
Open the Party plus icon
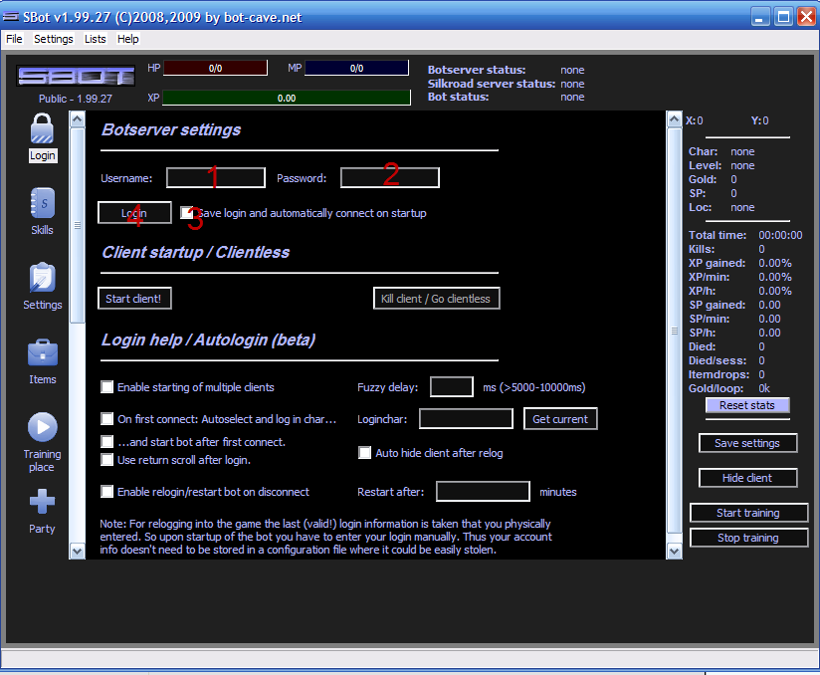(42, 502)
